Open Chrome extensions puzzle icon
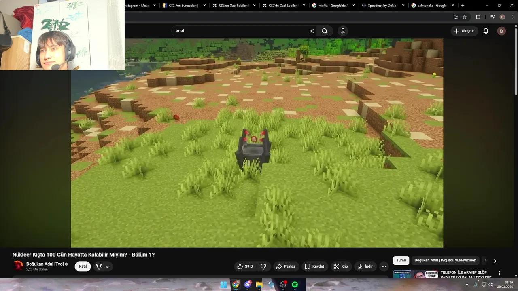 (x=478, y=17)
